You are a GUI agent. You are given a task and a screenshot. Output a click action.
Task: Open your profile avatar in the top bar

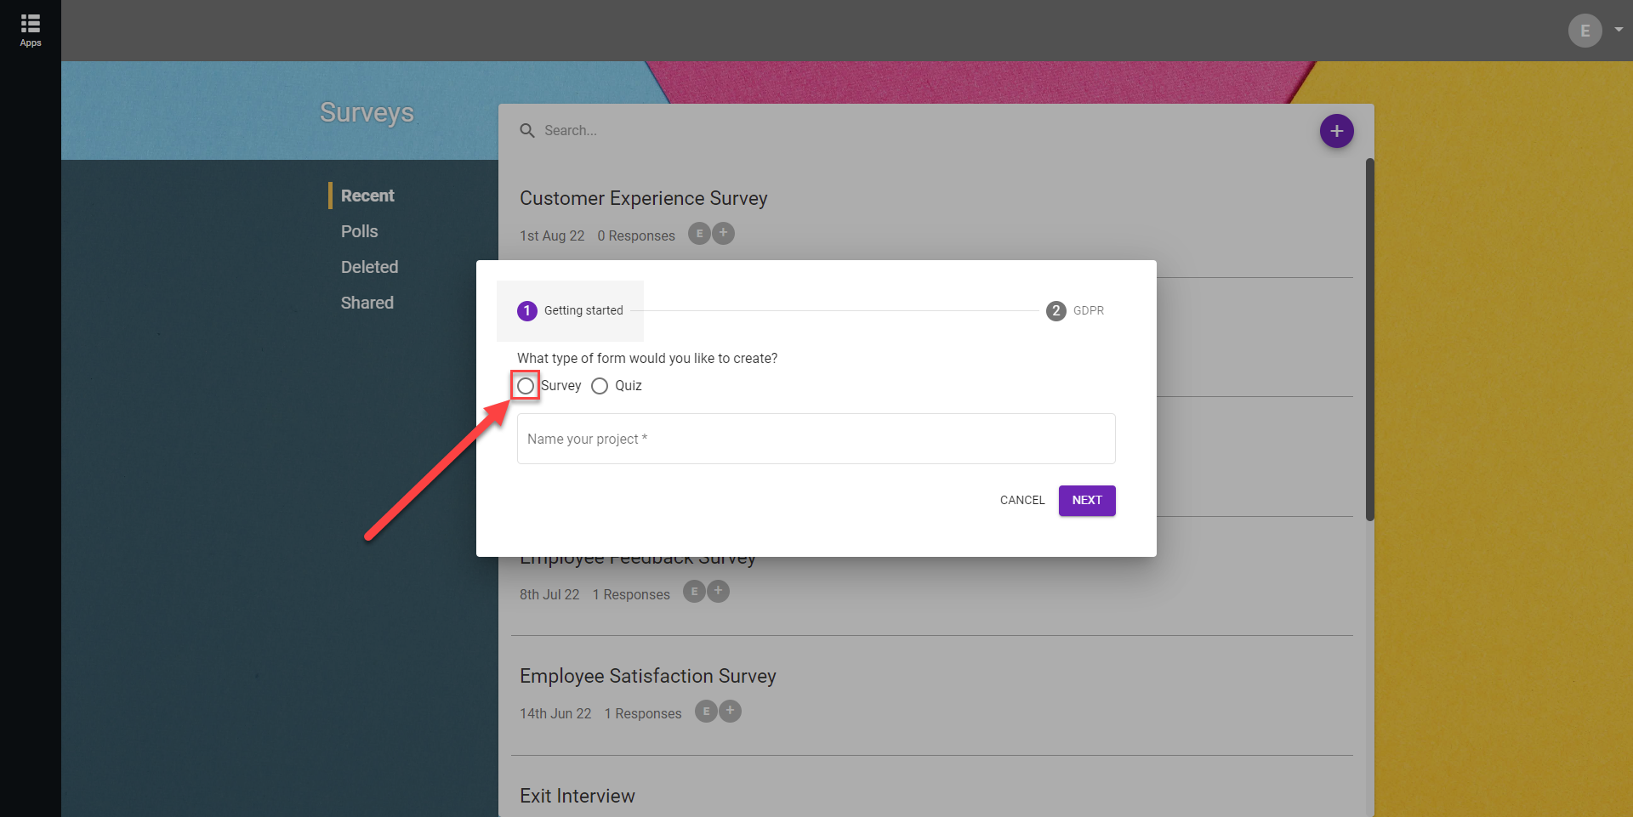point(1584,31)
